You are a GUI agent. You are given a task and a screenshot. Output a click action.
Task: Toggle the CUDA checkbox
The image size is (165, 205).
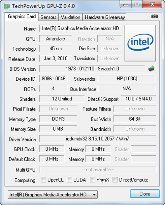pos(69,180)
